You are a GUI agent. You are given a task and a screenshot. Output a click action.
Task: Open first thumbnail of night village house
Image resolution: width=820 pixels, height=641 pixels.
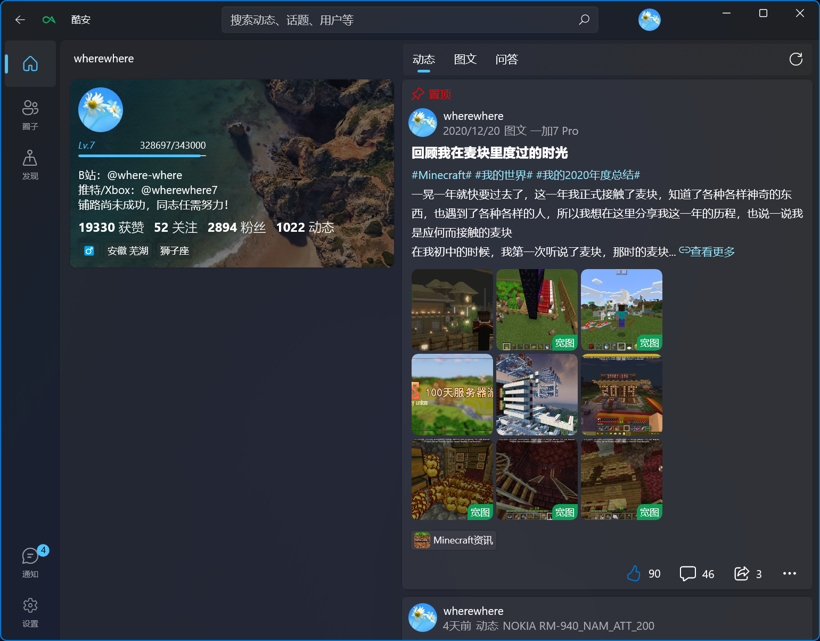point(452,310)
